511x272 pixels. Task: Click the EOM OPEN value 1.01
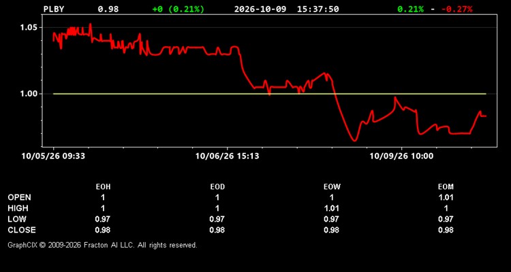pos(446,197)
